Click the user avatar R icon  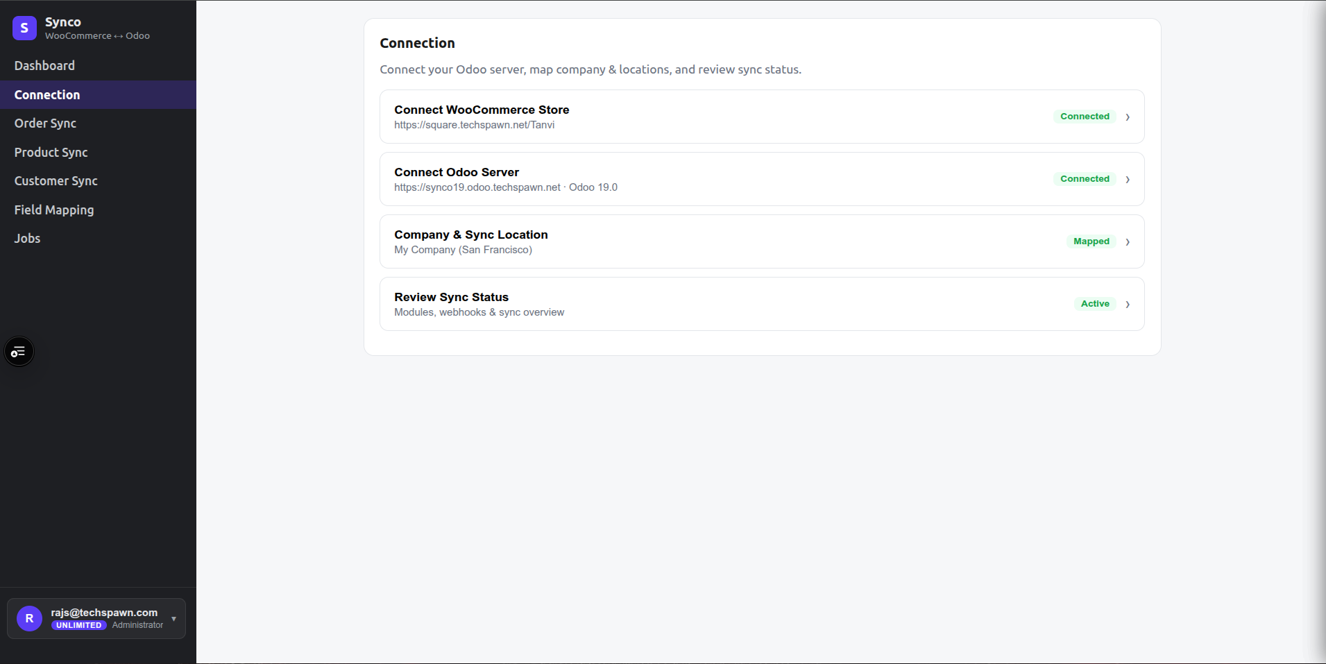point(29,618)
